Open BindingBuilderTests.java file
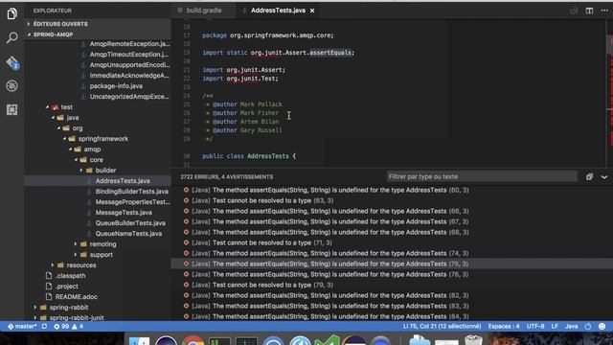The width and height of the screenshot is (613, 345). click(132, 192)
